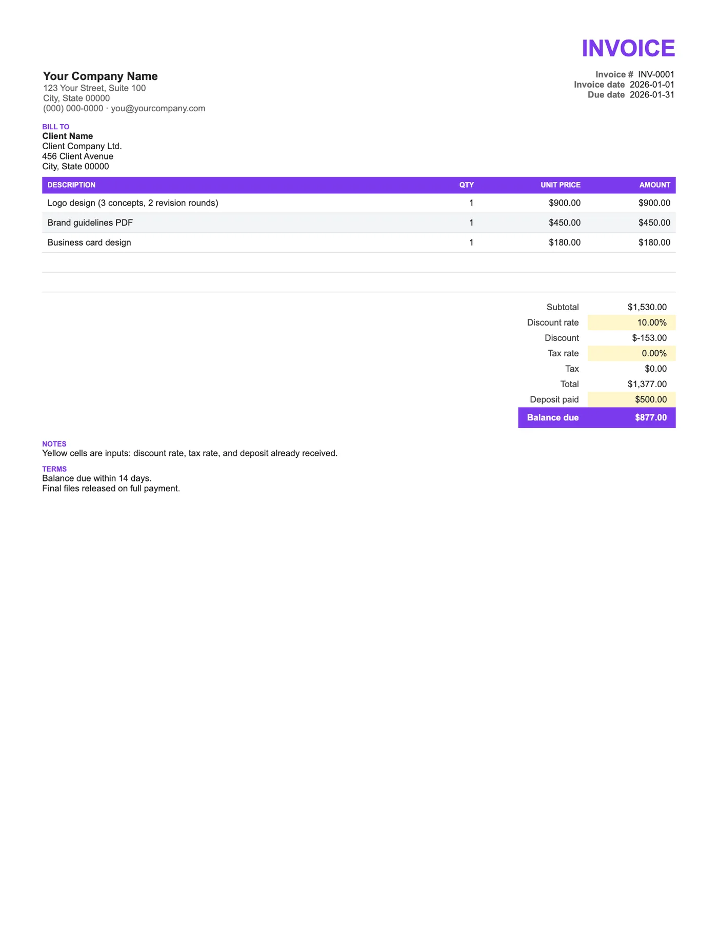This screenshot has height=929, width=718.
Task: Click the Balance due amount $877.00
Action: click(x=651, y=418)
